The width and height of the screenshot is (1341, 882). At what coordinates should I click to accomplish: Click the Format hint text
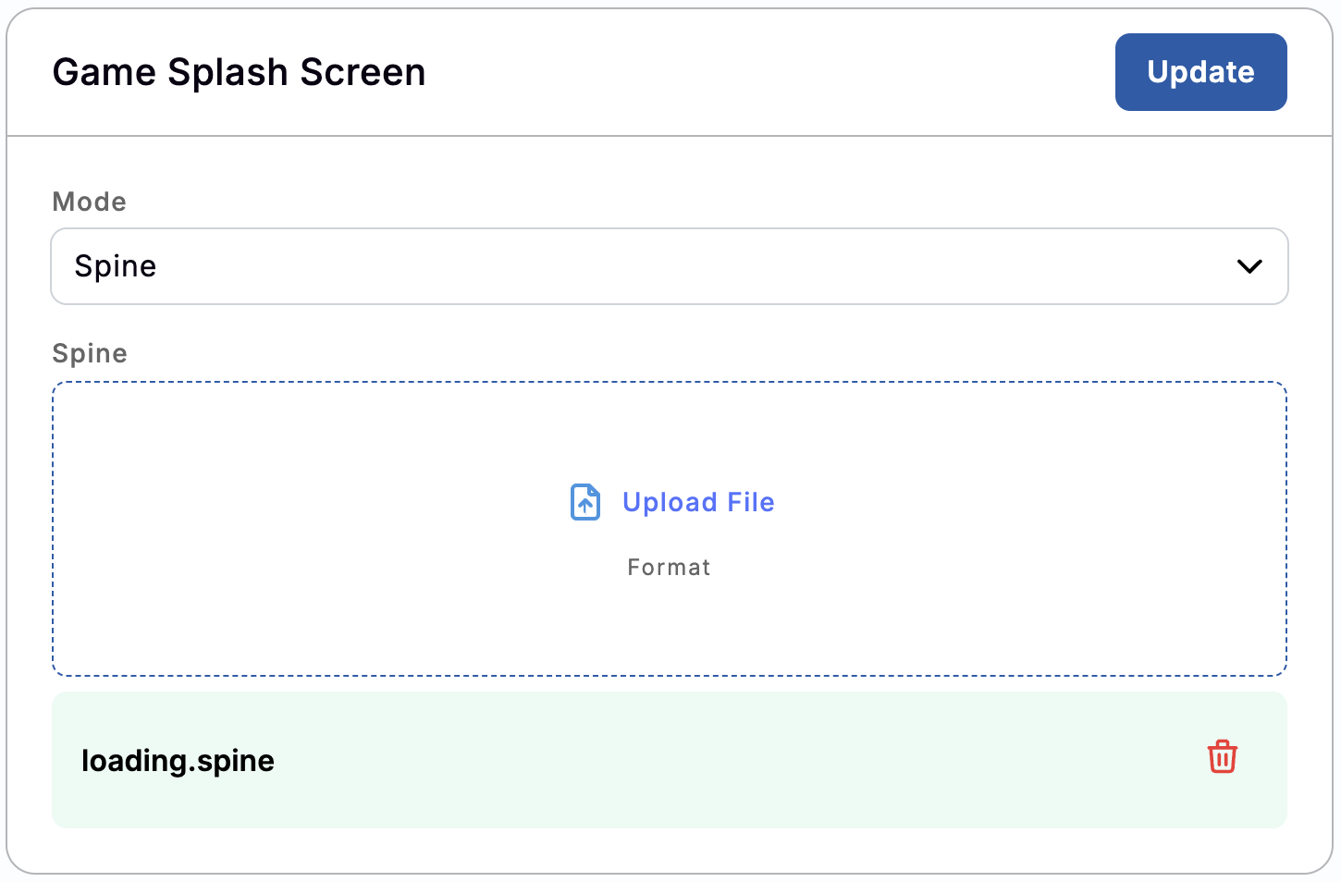coord(668,567)
